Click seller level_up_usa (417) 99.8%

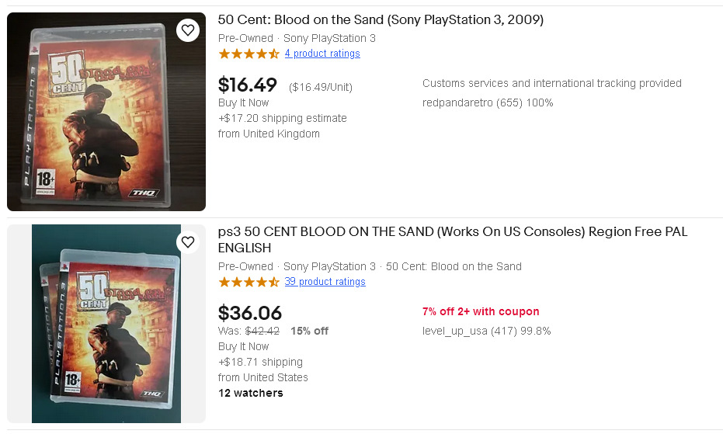[486, 331]
